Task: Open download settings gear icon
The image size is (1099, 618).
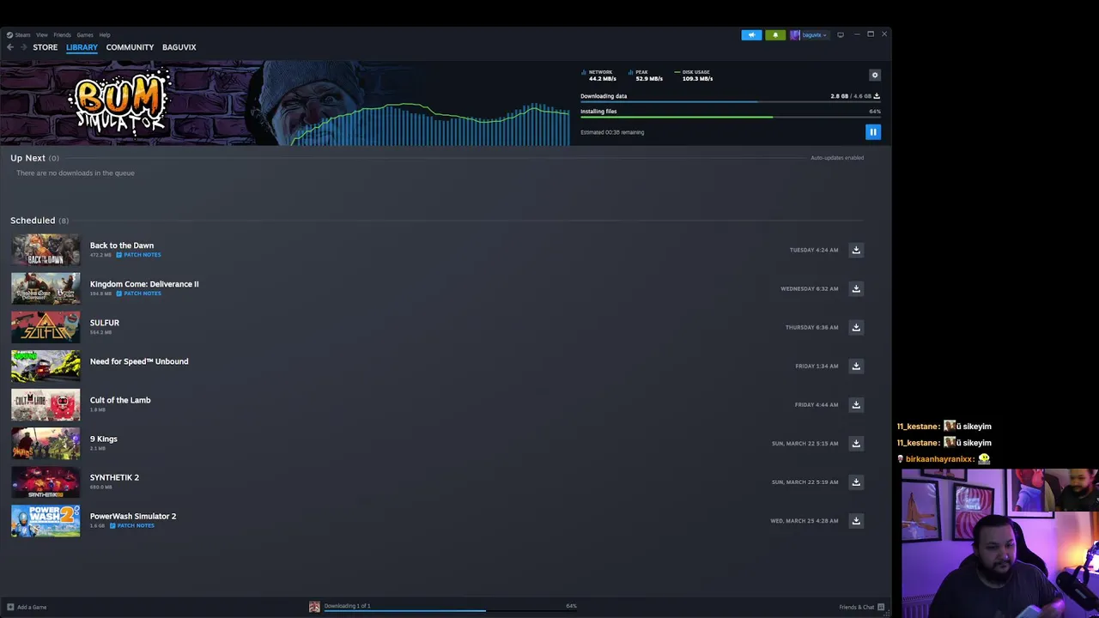Action: [875, 76]
